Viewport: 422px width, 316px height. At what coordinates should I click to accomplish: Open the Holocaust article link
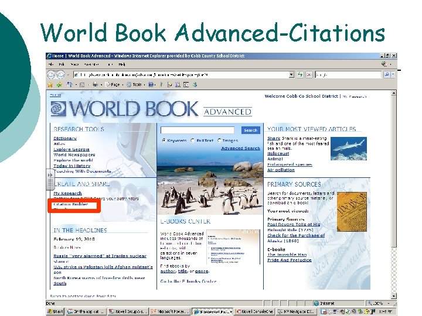(x=278, y=154)
